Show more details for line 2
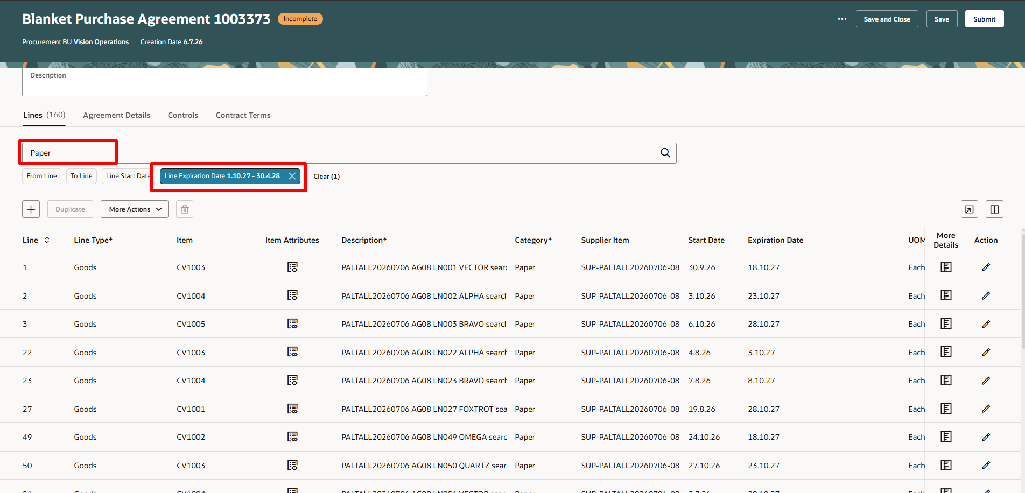Image resolution: width=1025 pixels, height=493 pixels. tap(946, 295)
